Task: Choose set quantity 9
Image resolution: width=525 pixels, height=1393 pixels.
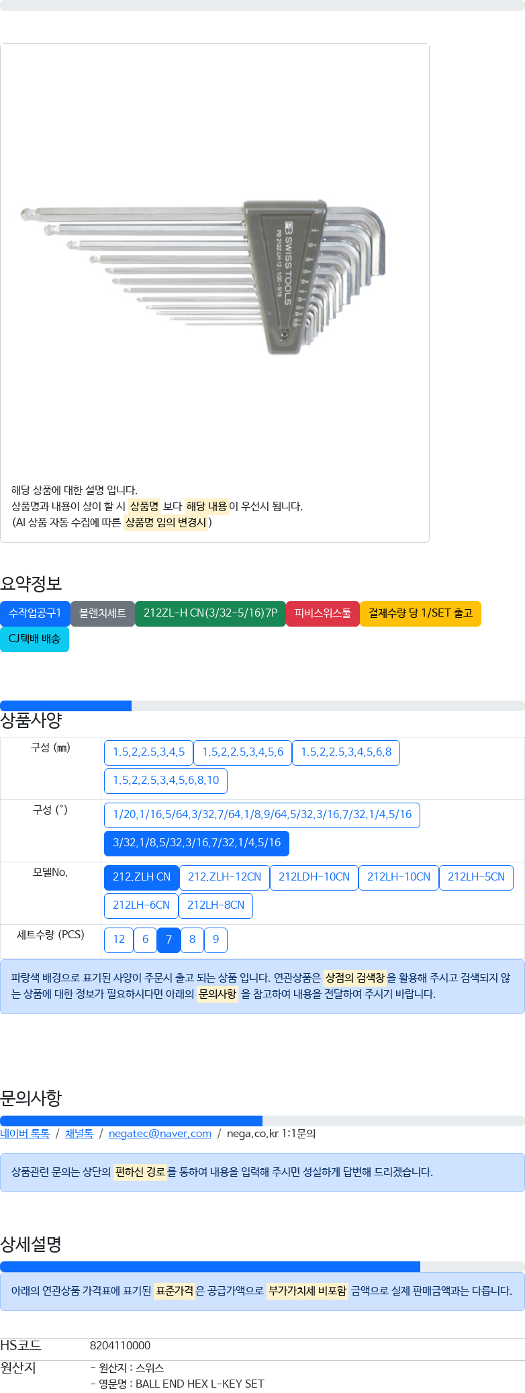Action: pos(216,940)
